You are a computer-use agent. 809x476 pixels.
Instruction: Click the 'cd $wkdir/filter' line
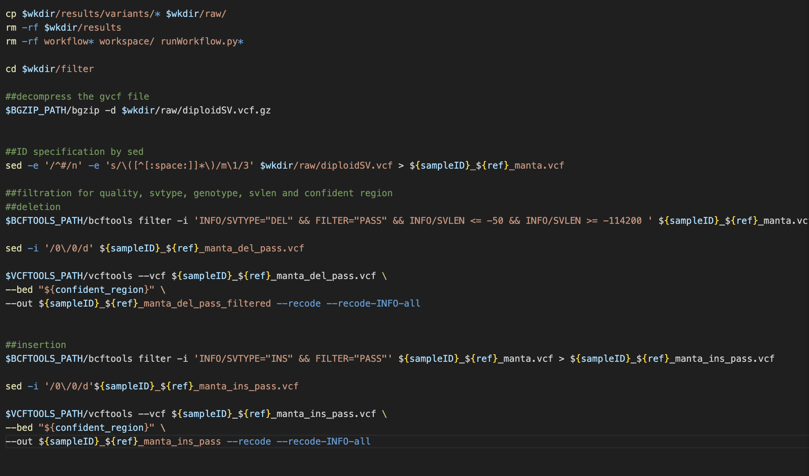pos(49,69)
